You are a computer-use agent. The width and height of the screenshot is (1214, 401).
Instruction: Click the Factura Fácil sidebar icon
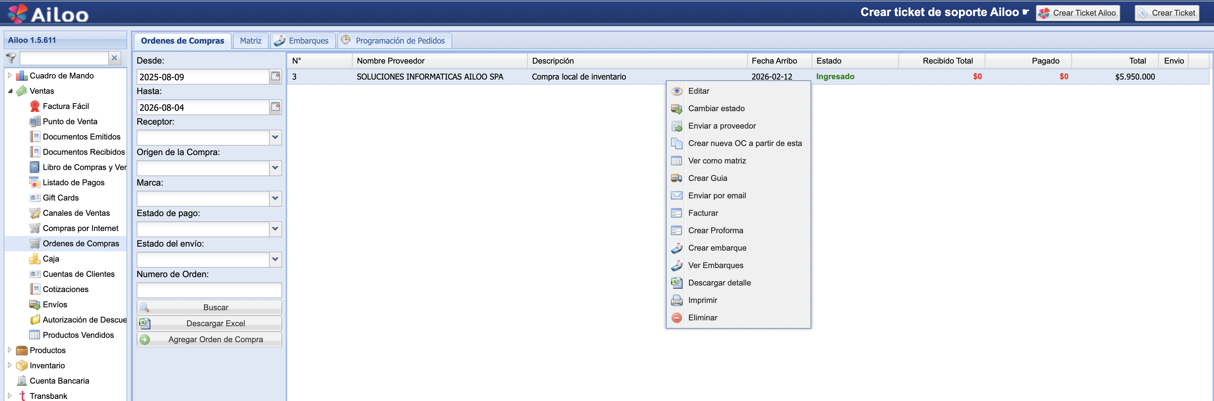coord(35,106)
